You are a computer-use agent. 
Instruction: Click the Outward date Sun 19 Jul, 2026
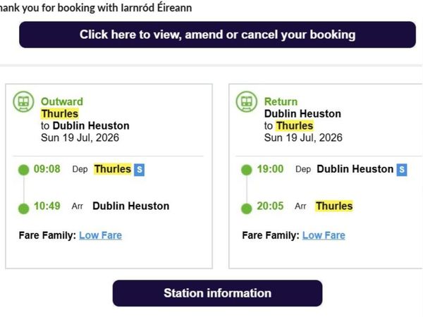pos(80,138)
